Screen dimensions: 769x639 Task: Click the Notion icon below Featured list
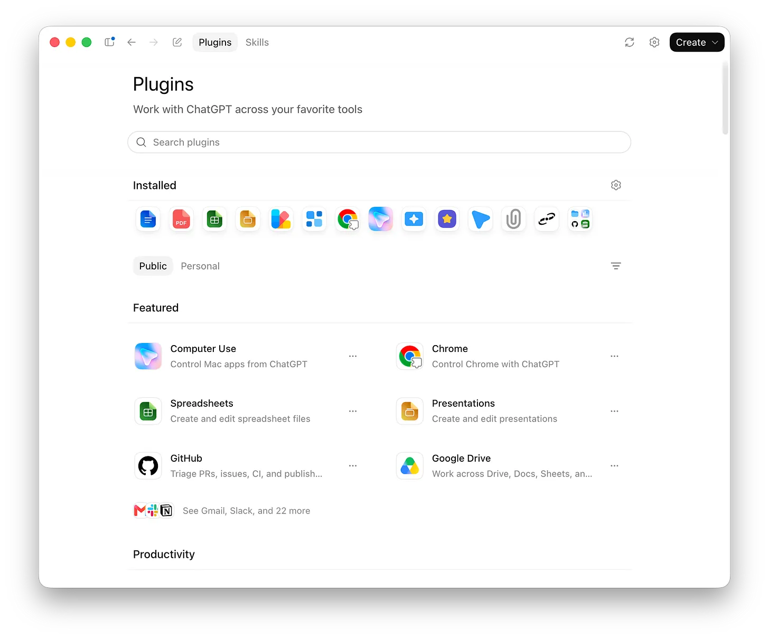coord(166,510)
